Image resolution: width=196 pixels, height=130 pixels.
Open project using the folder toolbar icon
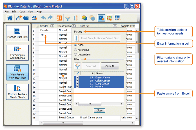(x=26, y=18)
